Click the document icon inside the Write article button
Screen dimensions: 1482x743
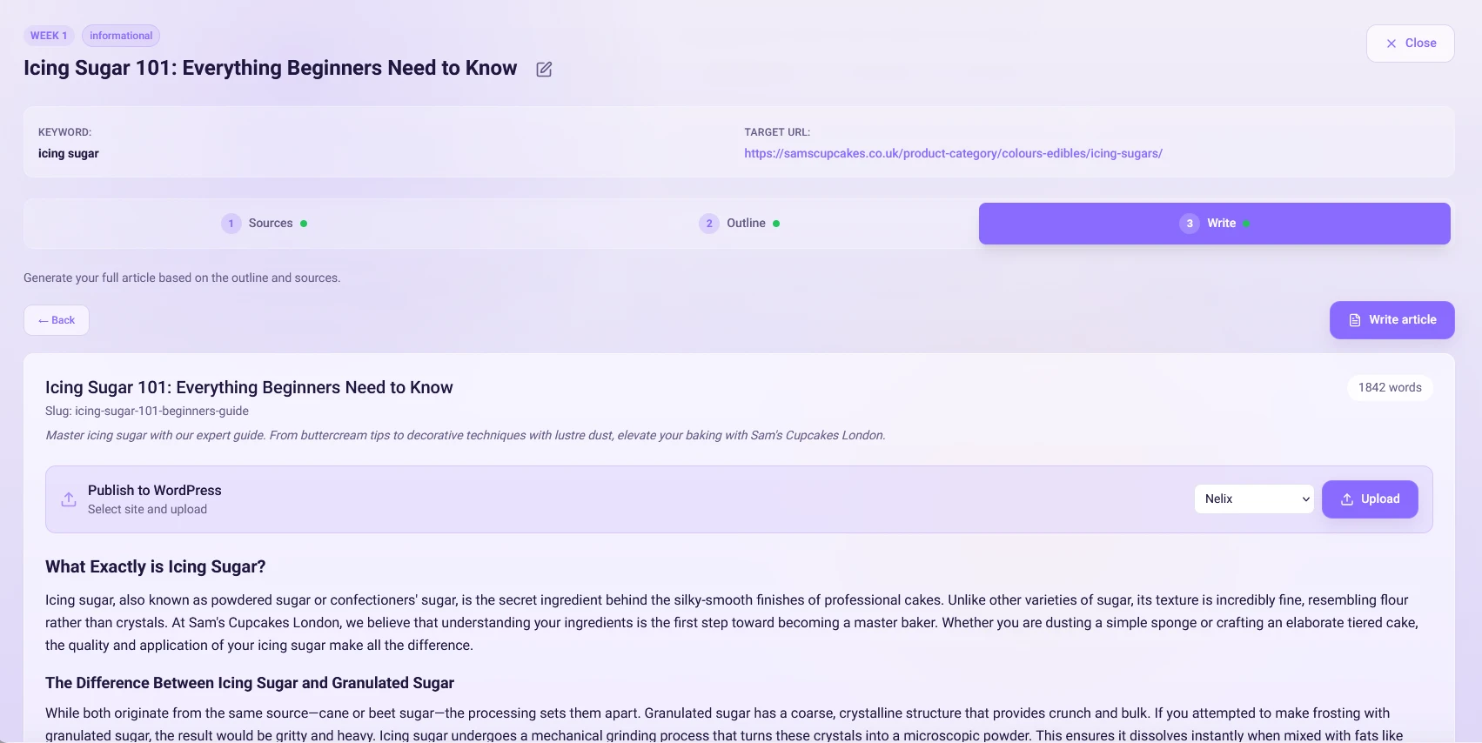[1355, 319]
